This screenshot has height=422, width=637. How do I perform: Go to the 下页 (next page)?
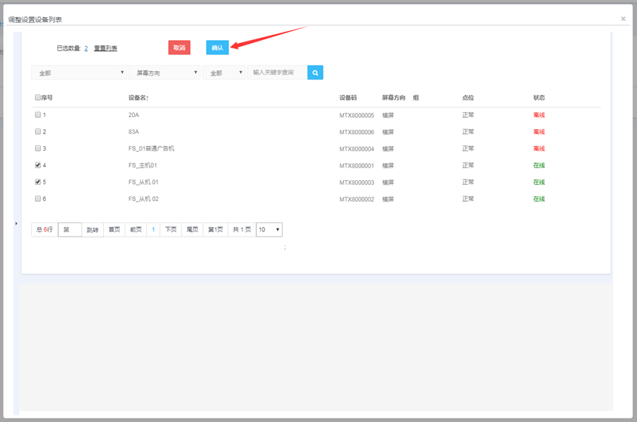(171, 230)
